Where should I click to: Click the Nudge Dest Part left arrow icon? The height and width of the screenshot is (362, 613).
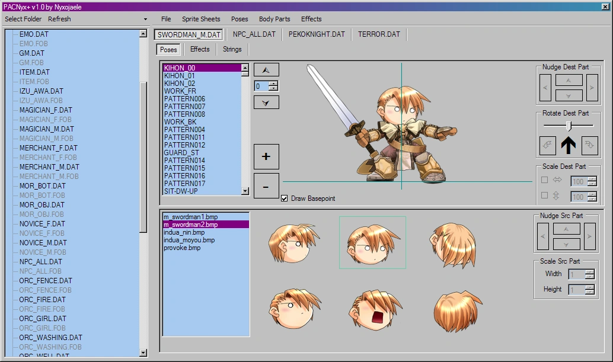click(x=545, y=88)
